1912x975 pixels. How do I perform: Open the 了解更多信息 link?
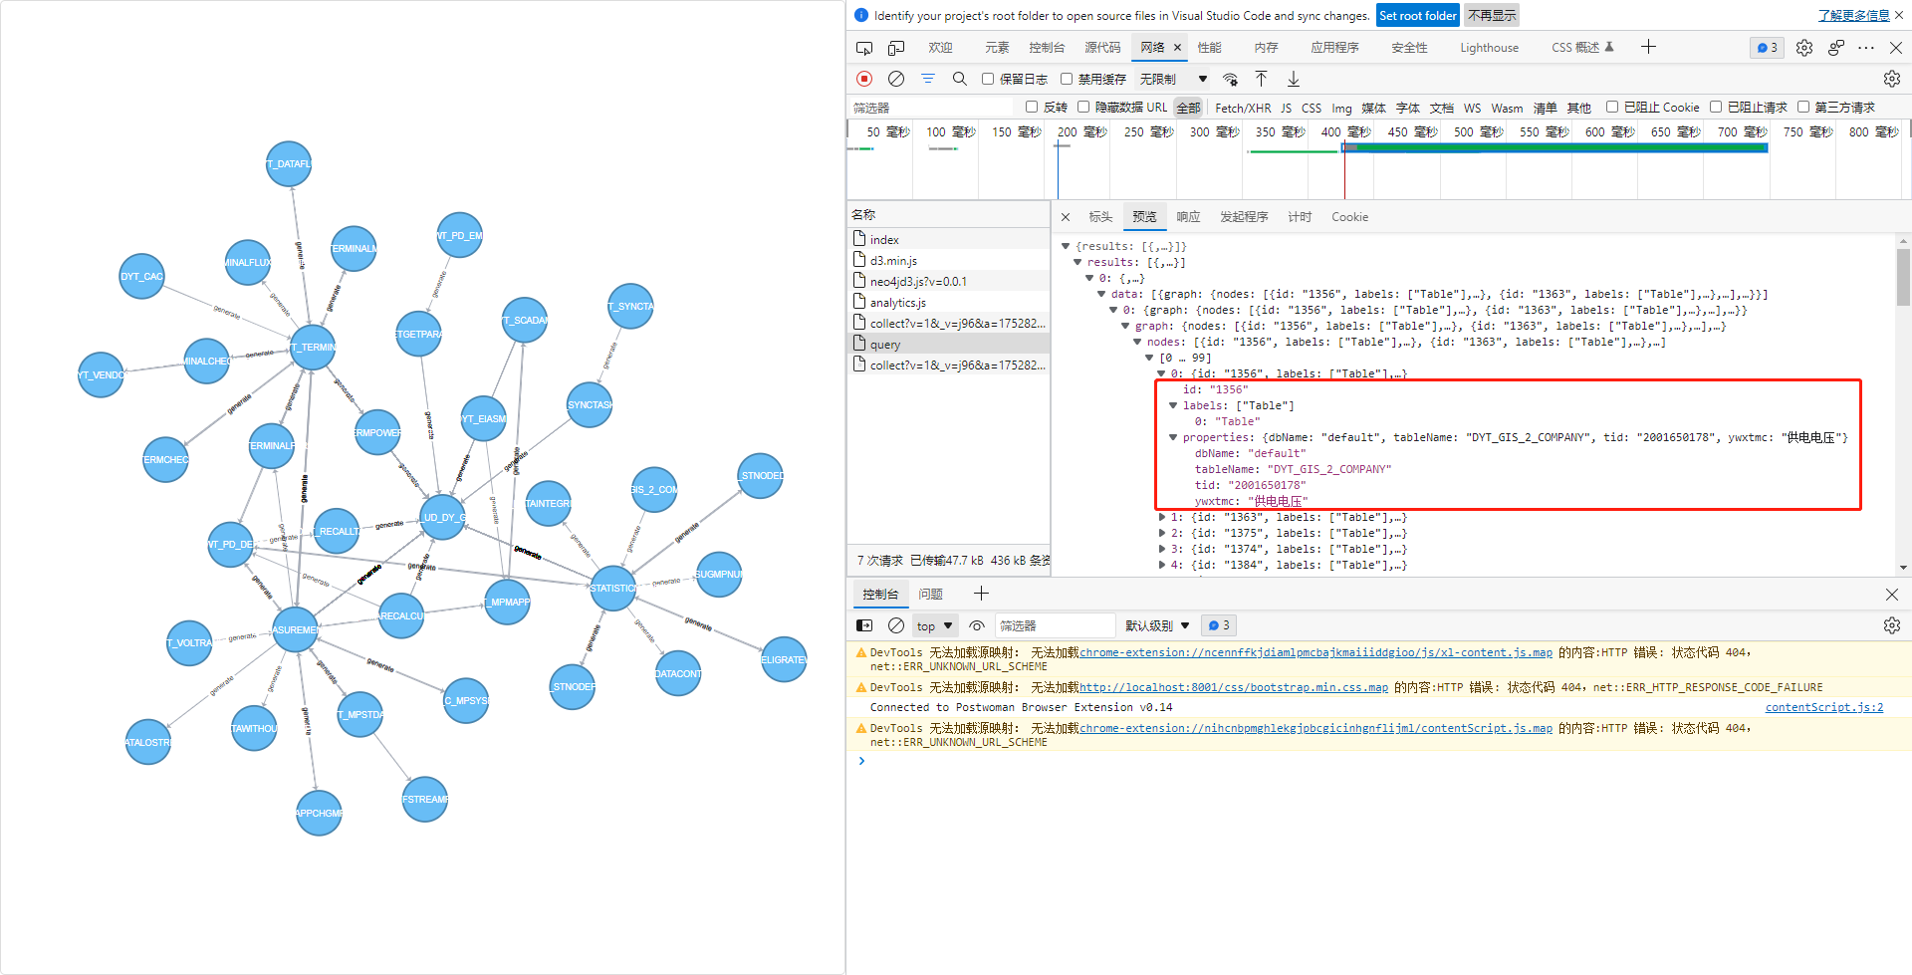click(1853, 16)
